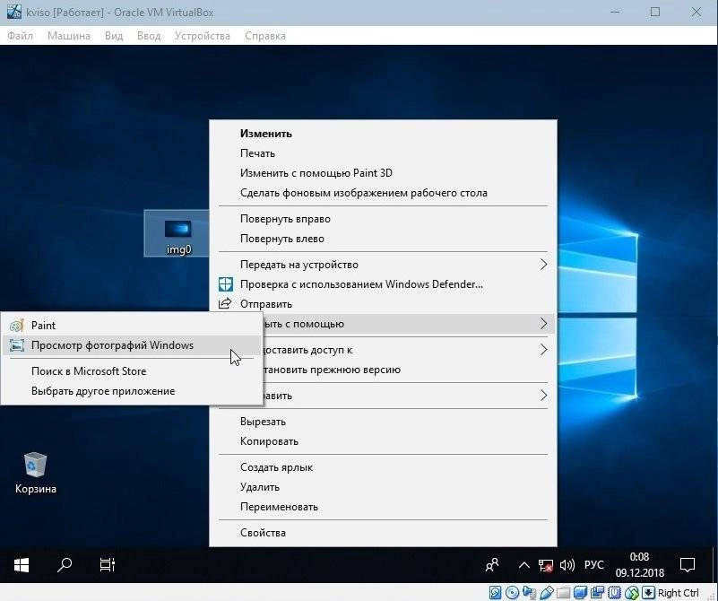718x601 pixels.
Task: Open the Машина menu
Action: point(69,36)
